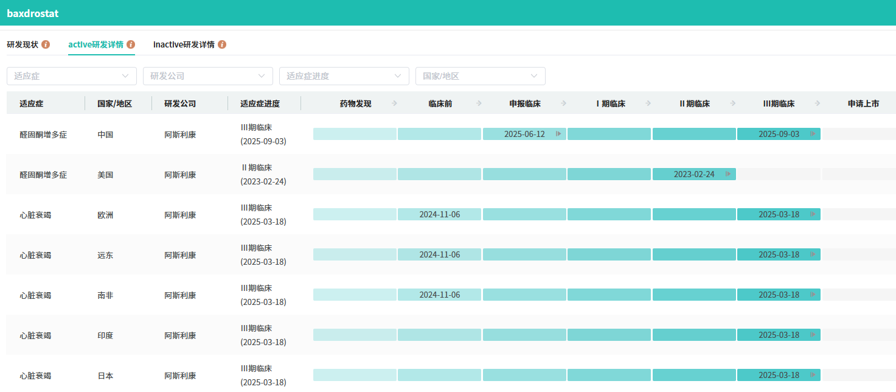Click 2024-11-06 临床前 bar in 南非 row
Screen dimensions: 896x392
(439, 295)
